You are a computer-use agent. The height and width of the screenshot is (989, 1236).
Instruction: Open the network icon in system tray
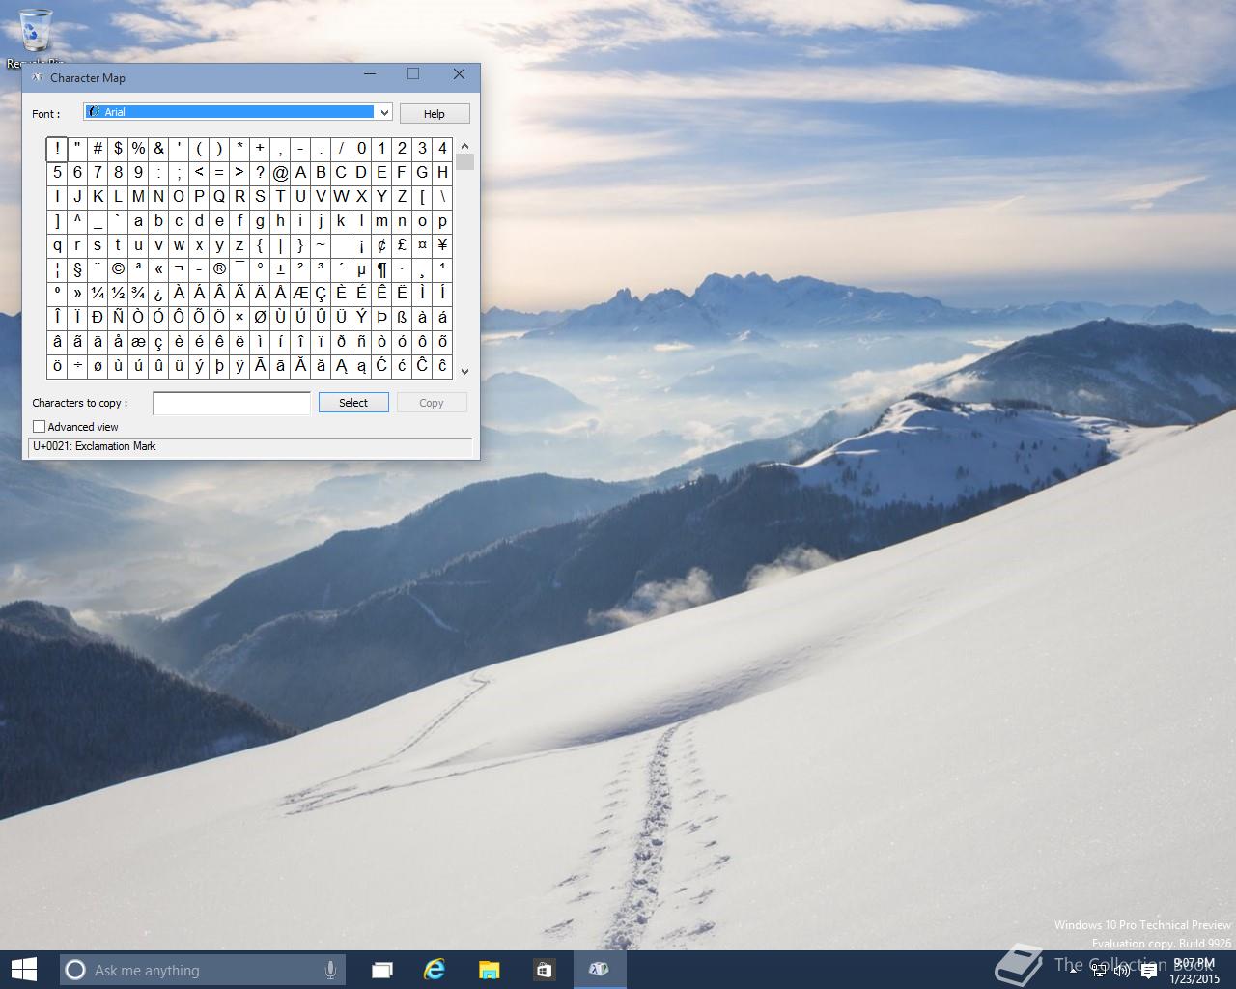tap(1099, 972)
